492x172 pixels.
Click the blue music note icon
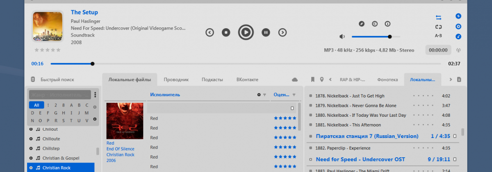tap(458, 36)
